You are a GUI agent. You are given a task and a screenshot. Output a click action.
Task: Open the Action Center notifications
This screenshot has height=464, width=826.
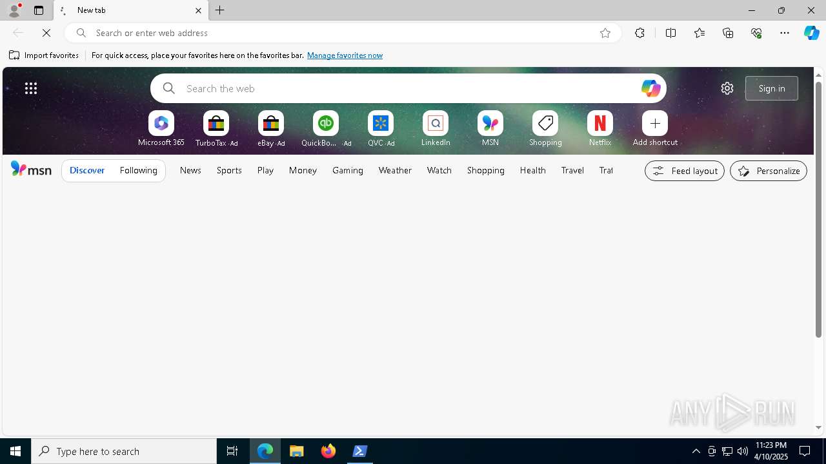click(x=805, y=451)
